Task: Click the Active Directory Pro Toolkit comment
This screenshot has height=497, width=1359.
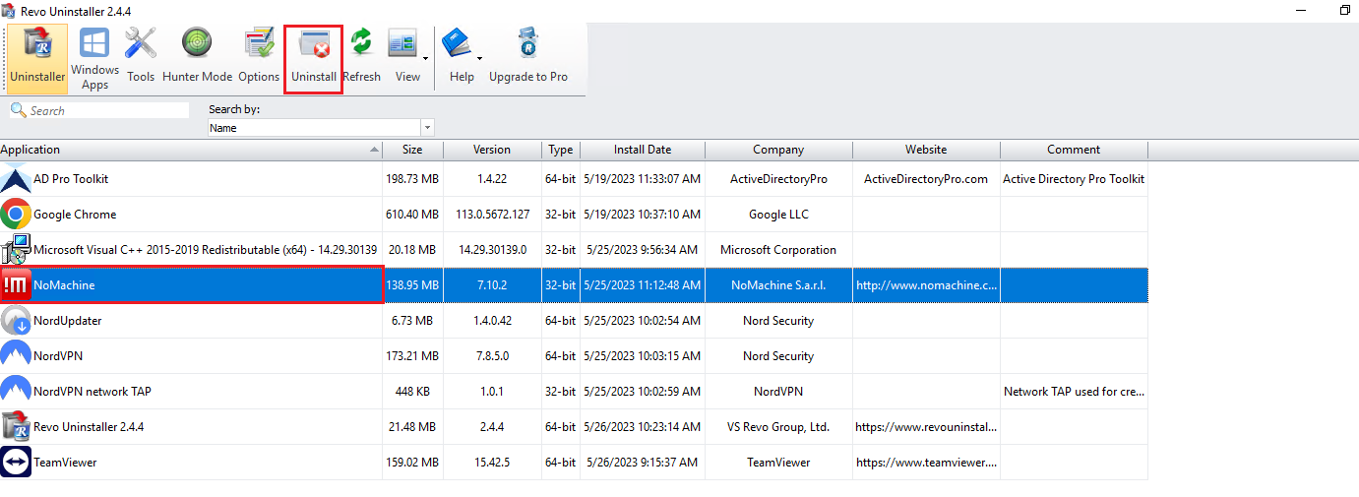Action: tap(1074, 179)
